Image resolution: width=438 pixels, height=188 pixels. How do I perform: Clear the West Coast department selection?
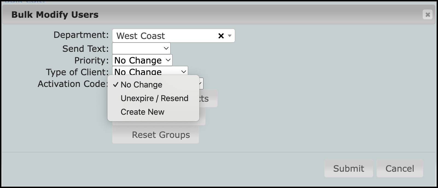(221, 36)
